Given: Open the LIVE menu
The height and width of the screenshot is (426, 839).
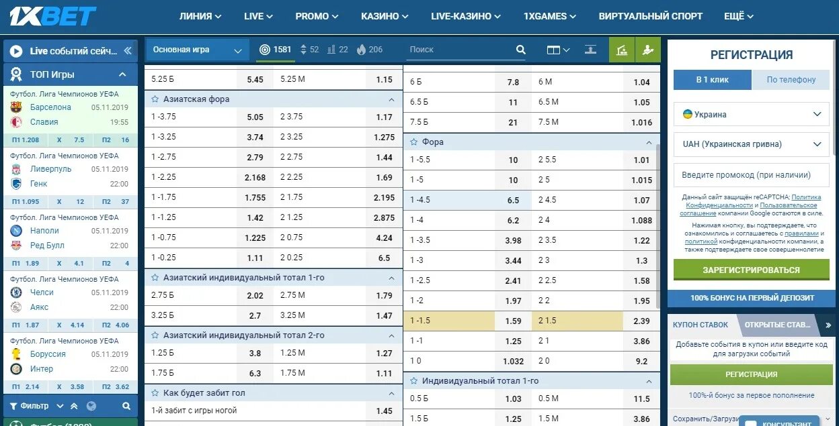Looking at the screenshot, I should click(259, 16).
